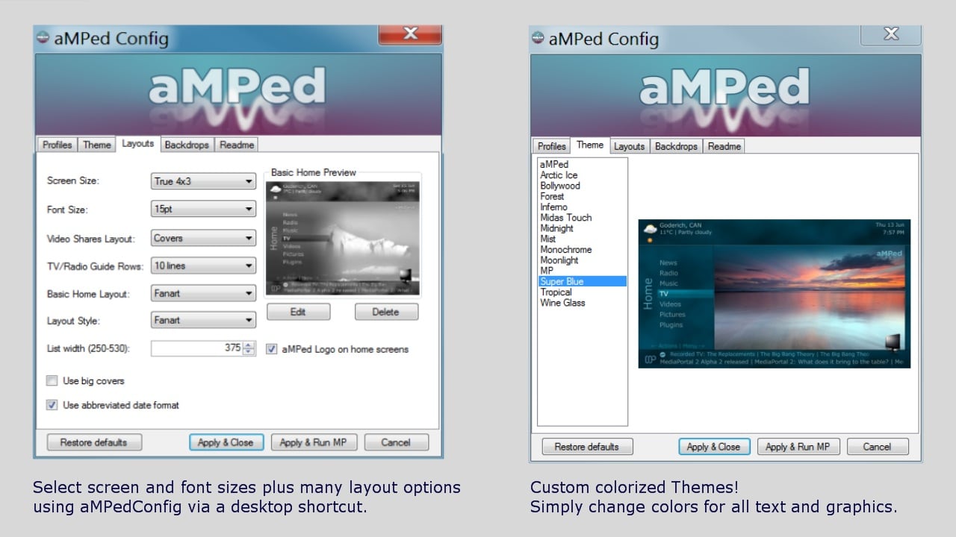Open Readme tab in Theme window

(724, 146)
